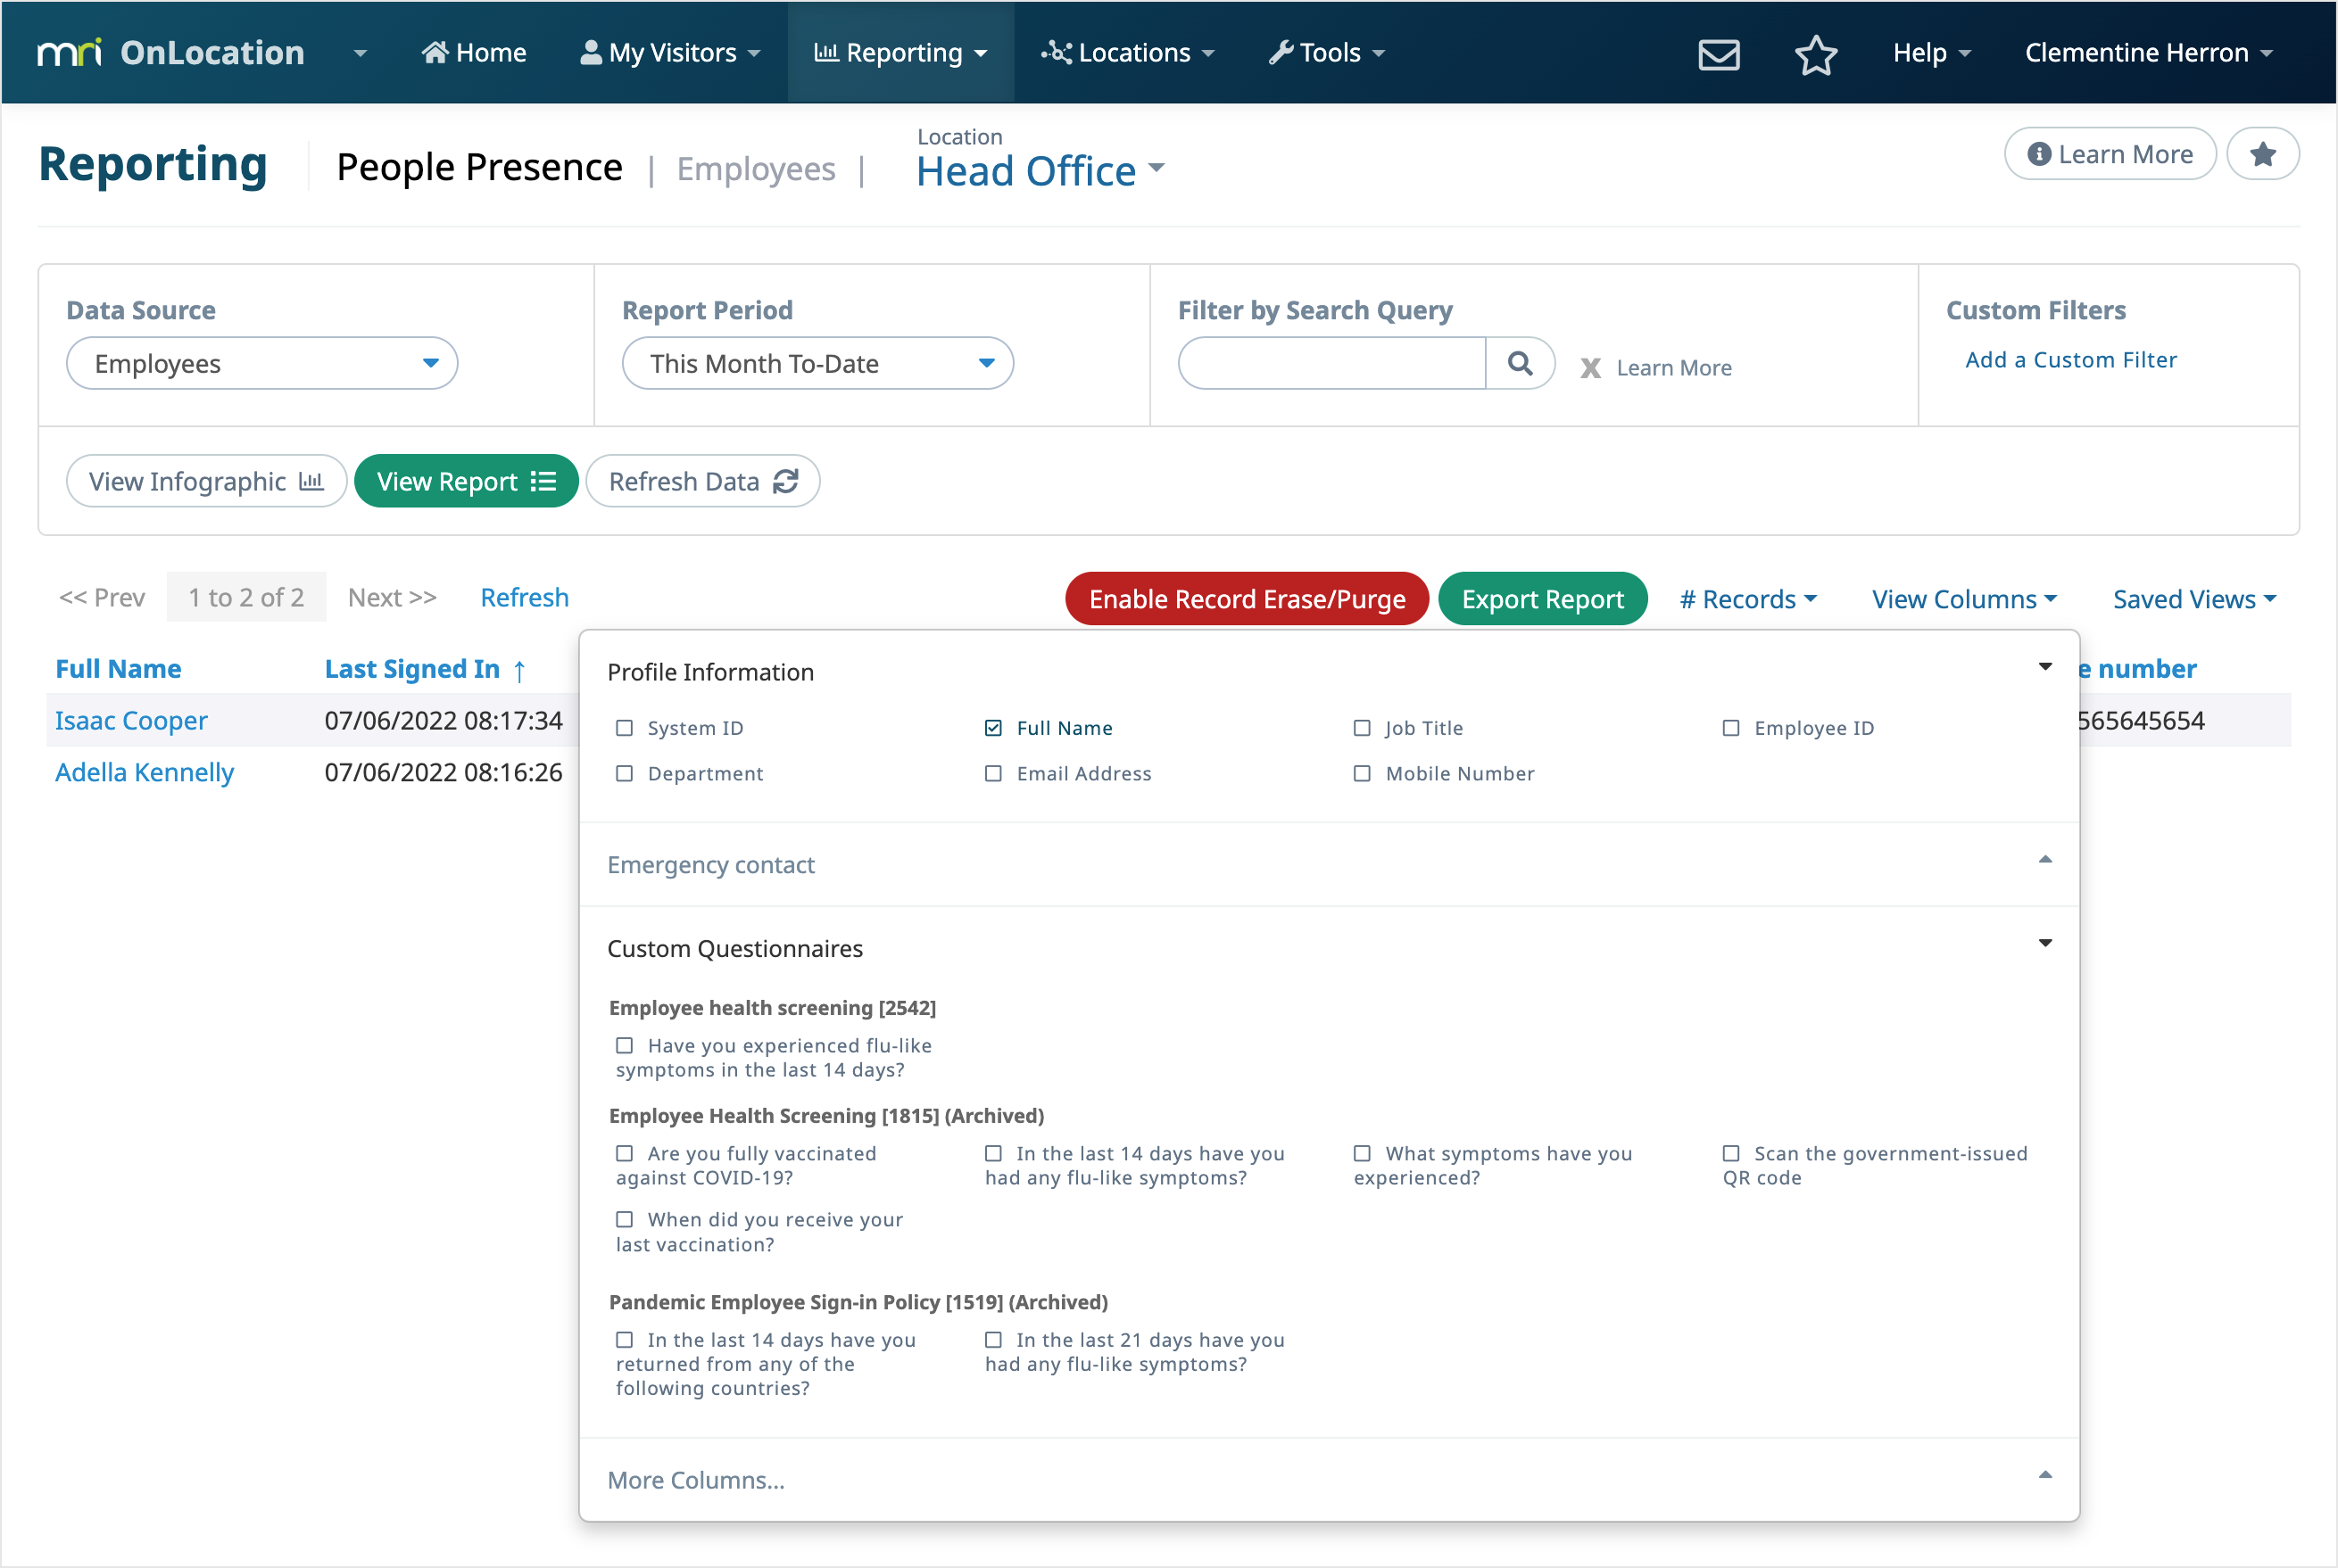Go to << Prev page
2338x1568 pixels.
click(x=102, y=598)
